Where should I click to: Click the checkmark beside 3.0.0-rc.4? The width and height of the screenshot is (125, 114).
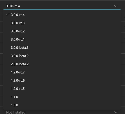point(7,15)
